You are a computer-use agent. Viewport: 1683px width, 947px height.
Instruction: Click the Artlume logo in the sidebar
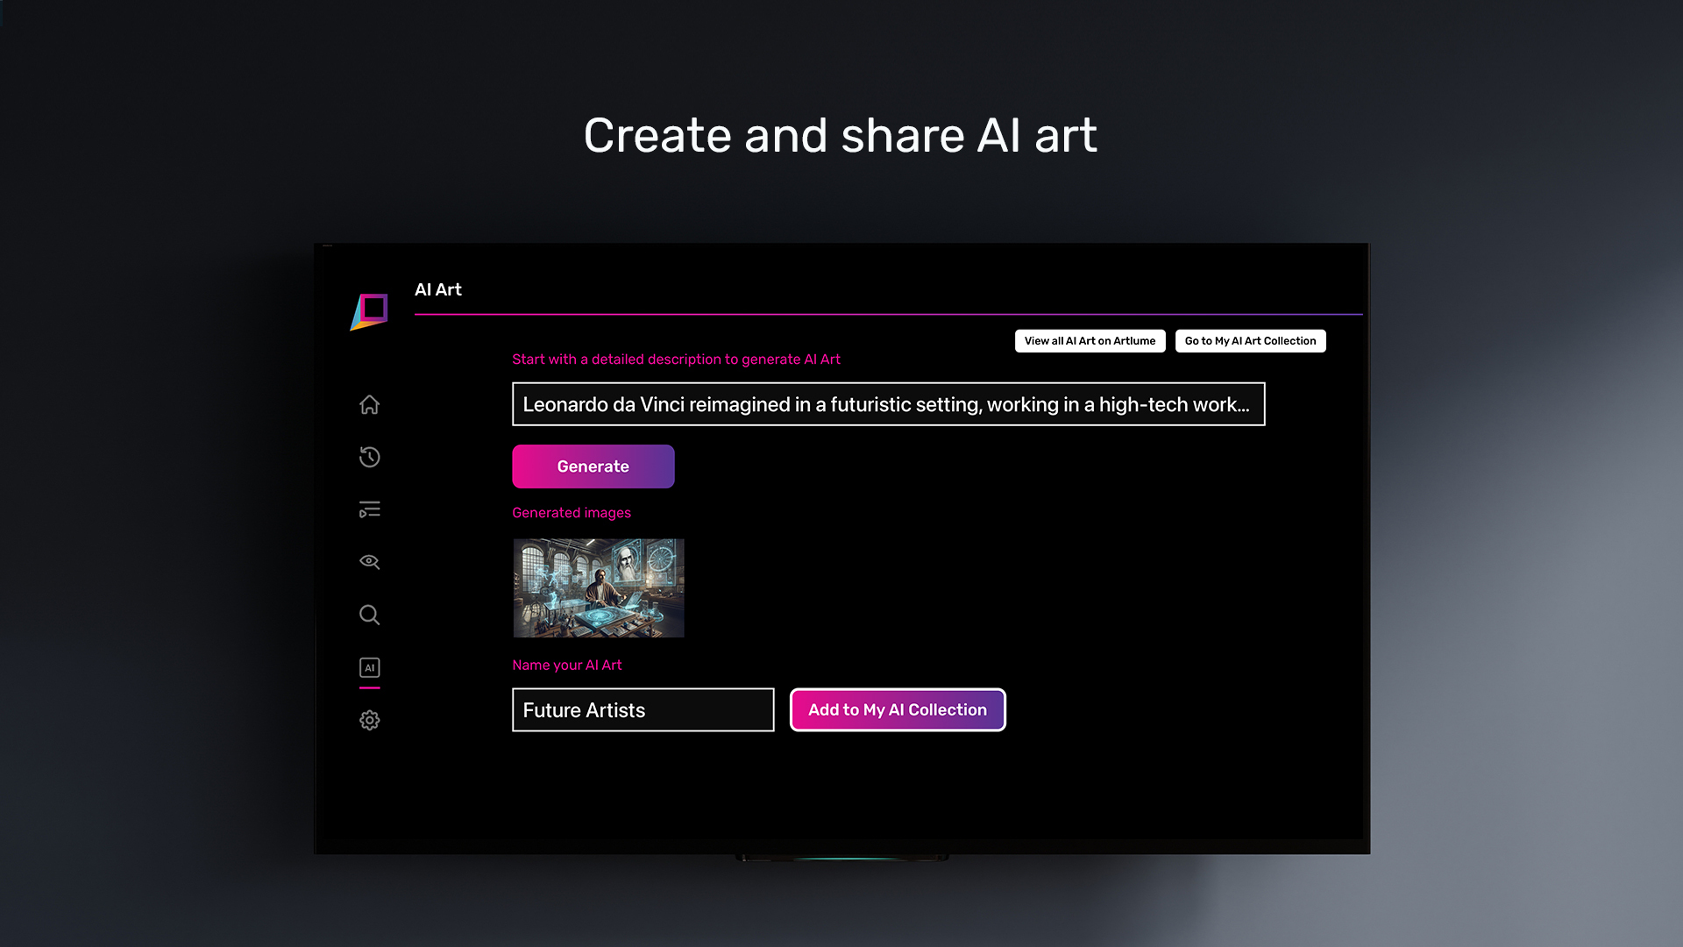click(369, 312)
